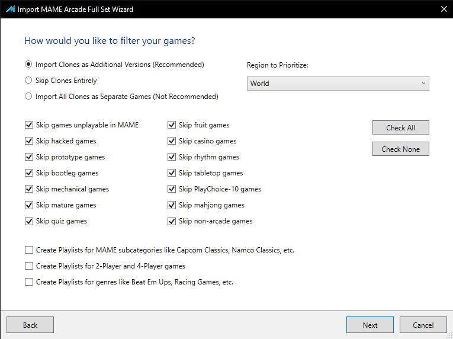Open the Region to Prioritize dropdown
453x339 pixels.
click(x=338, y=84)
